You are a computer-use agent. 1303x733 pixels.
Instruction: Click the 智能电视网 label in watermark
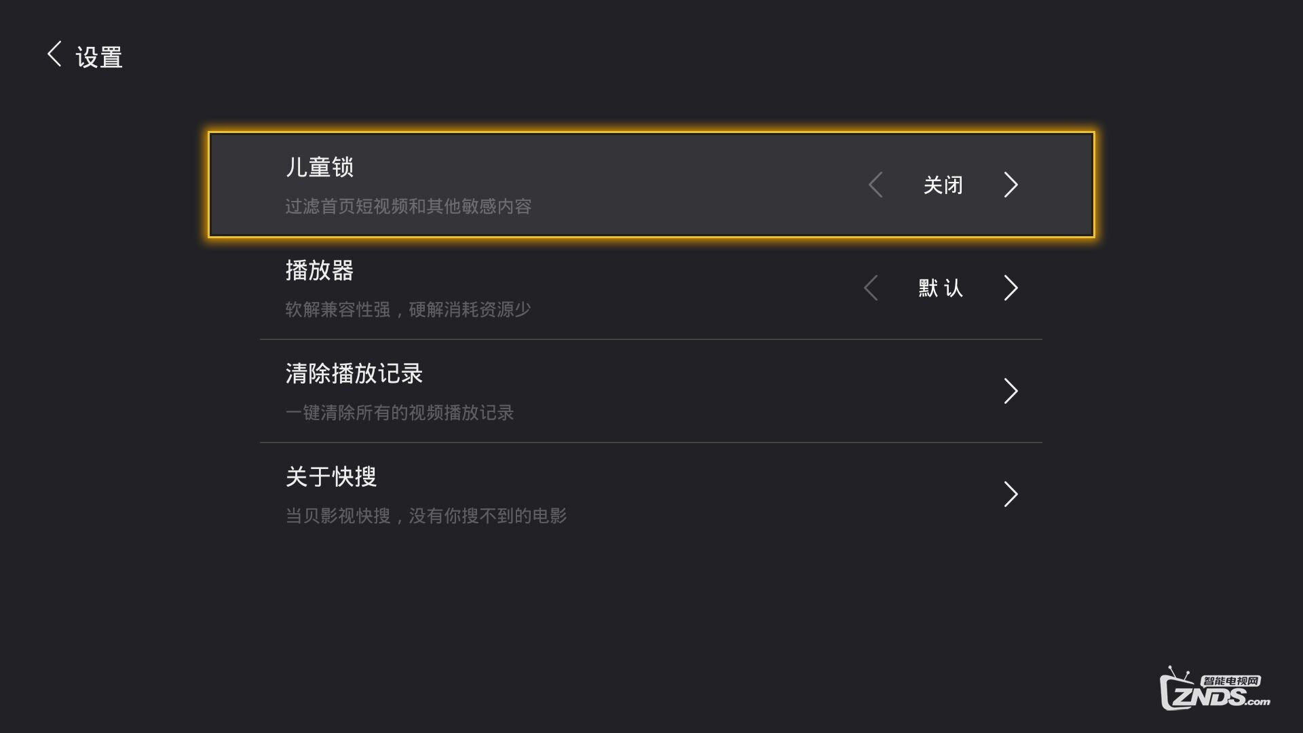click(x=1230, y=681)
